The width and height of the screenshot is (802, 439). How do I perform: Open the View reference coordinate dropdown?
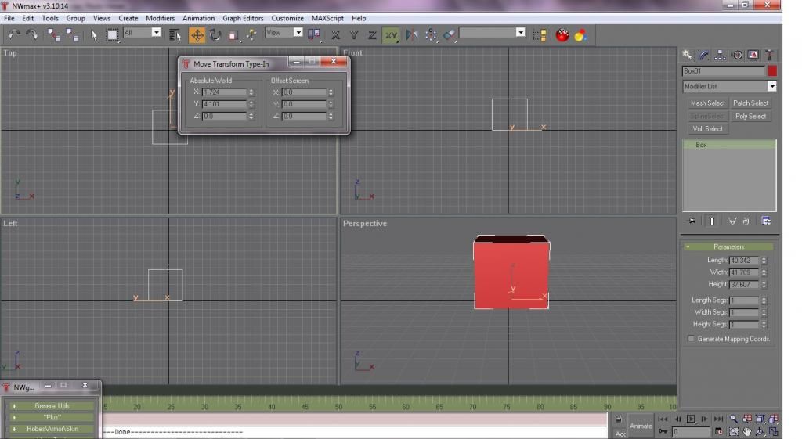(x=298, y=33)
